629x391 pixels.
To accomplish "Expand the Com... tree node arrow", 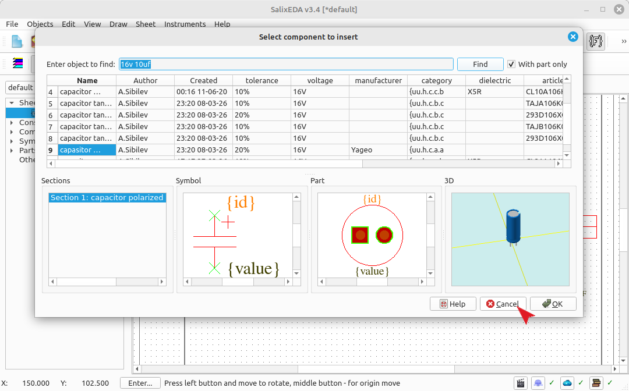I will click(x=12, y=132).
